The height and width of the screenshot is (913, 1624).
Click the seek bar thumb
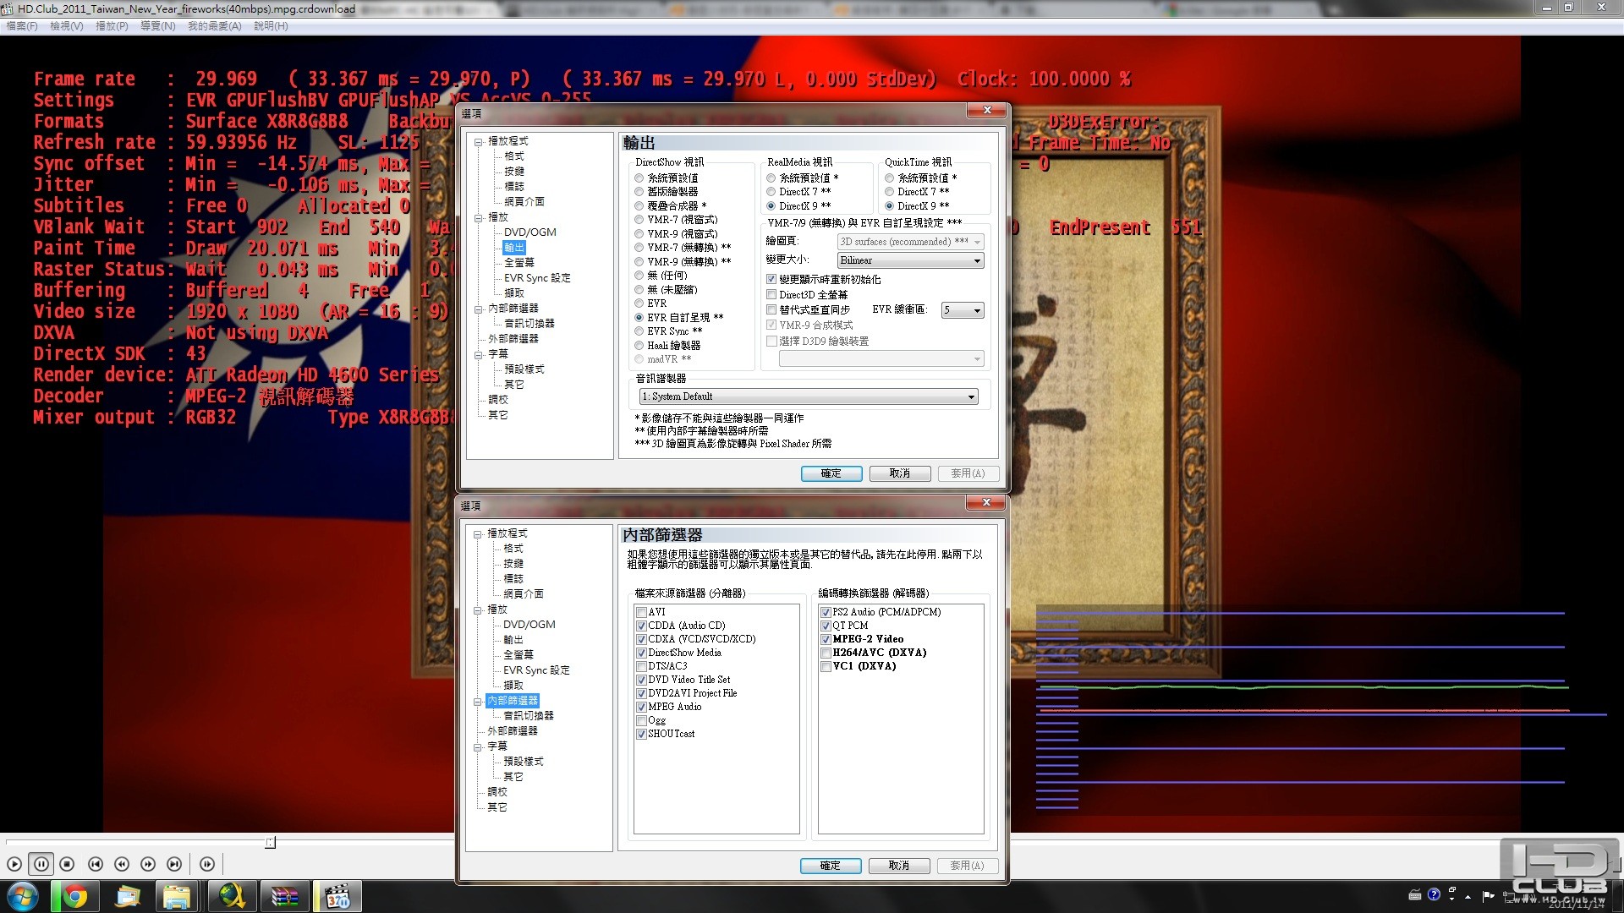[x=270, y=842]
